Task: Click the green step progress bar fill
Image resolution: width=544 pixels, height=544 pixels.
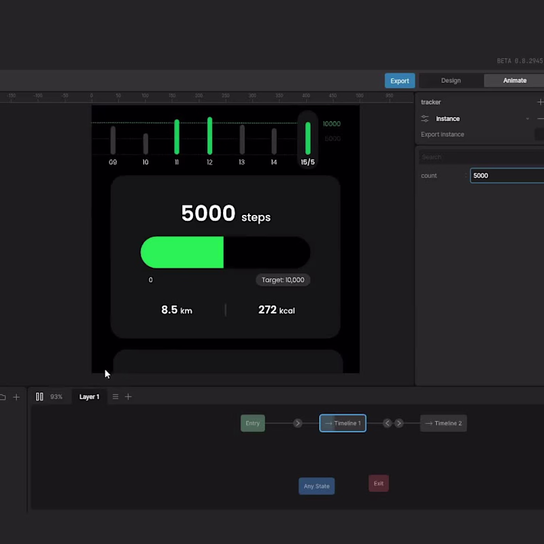Action: pyautogui.click(x=182, y=252)
